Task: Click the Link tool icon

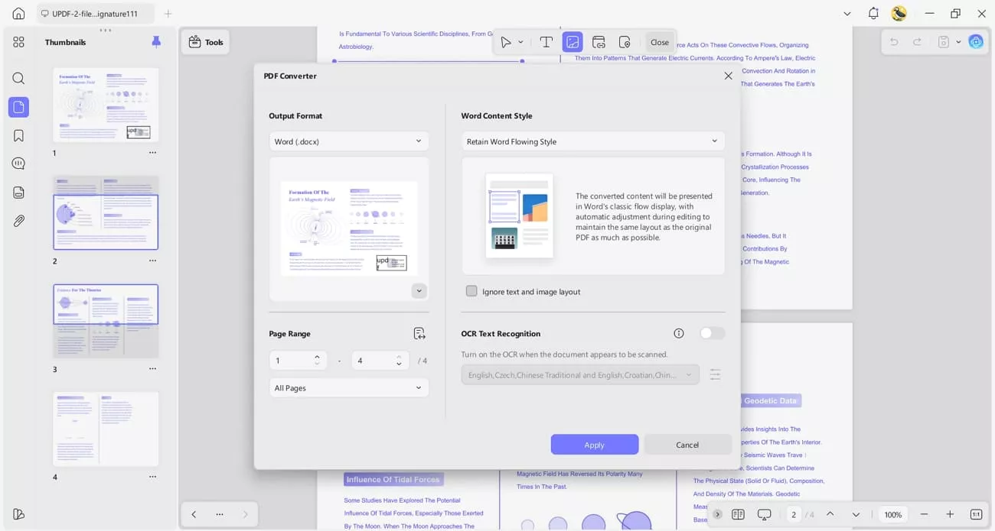Action: tap(599, 42)
